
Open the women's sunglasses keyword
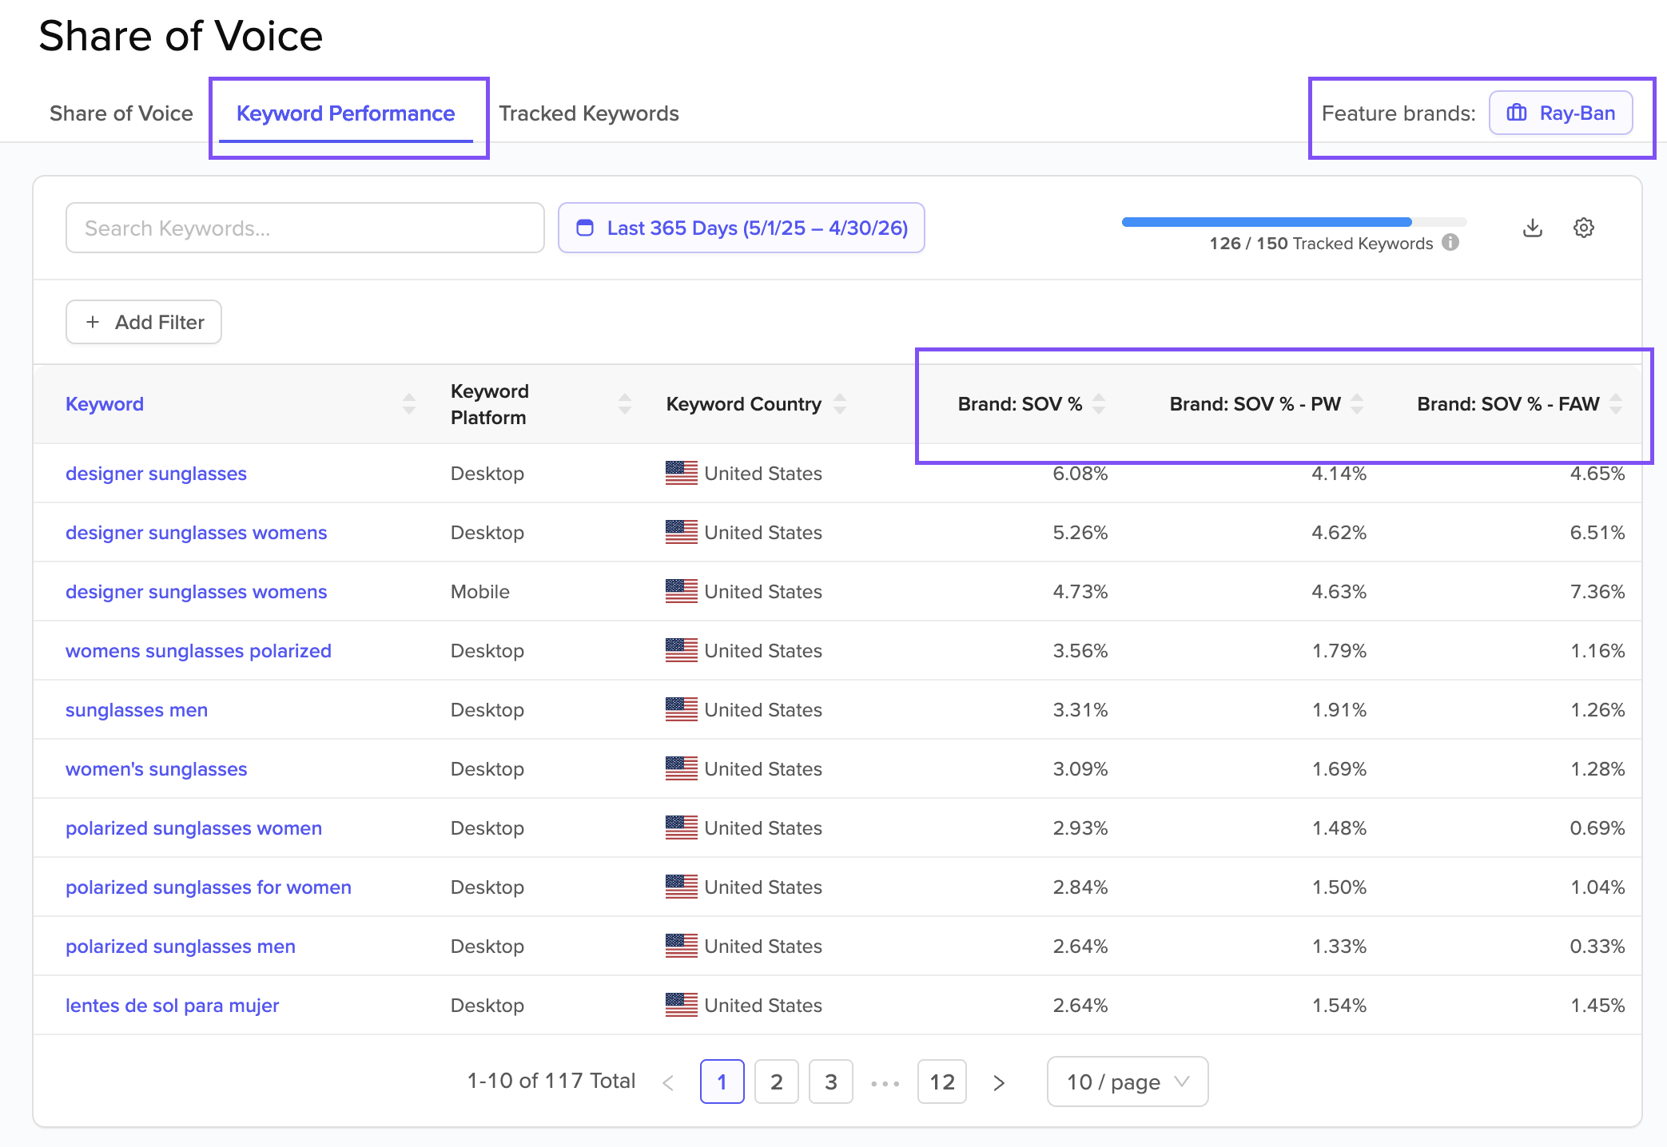[x=156, y=769]
